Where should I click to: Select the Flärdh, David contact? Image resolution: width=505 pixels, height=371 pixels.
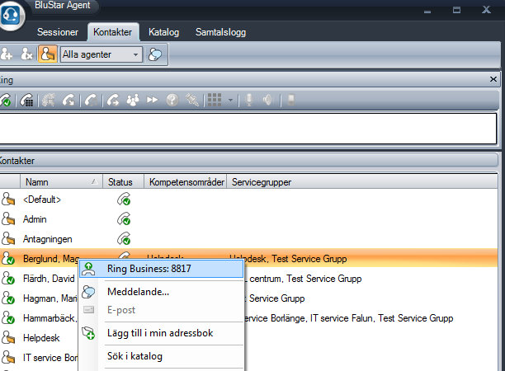(x=49, y=279)
